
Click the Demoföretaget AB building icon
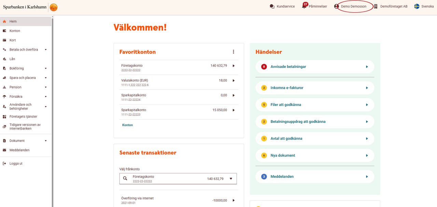[376, 6]
